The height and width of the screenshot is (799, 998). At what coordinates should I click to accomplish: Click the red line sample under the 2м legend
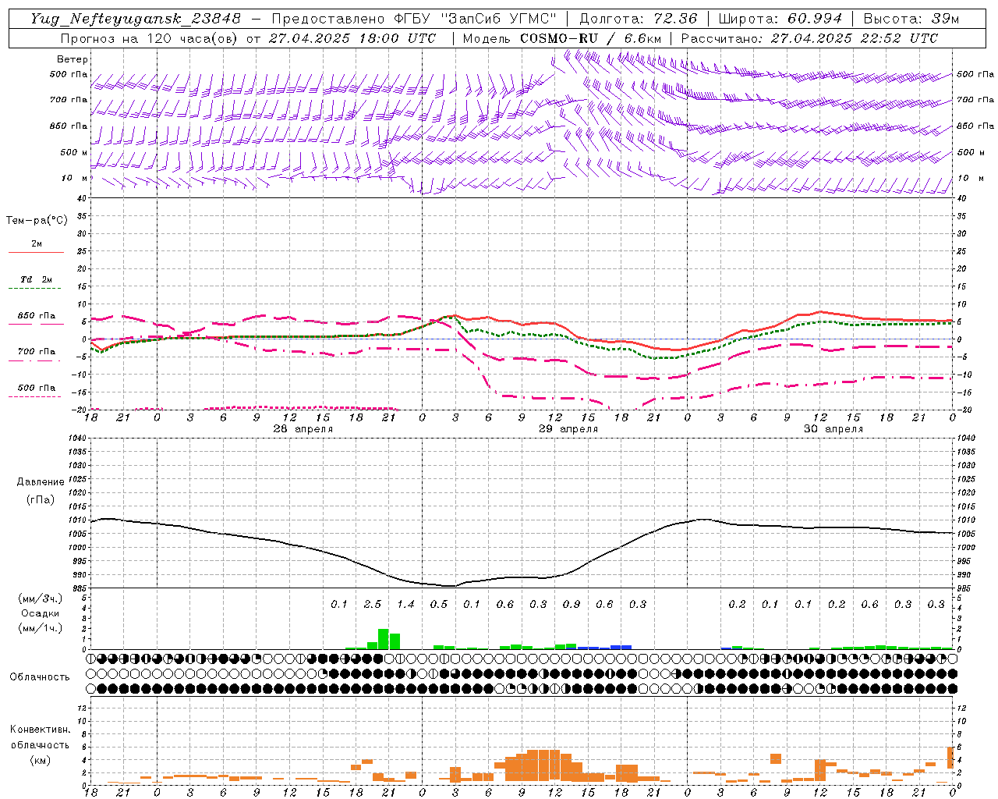[x=36, y=253]
